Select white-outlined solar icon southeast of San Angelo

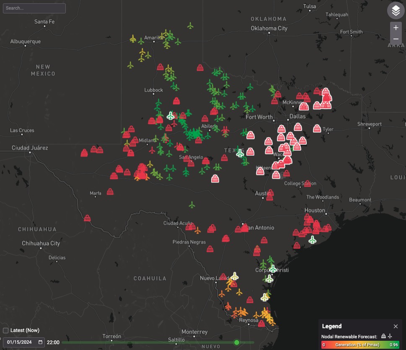click(x=215, y=179)
